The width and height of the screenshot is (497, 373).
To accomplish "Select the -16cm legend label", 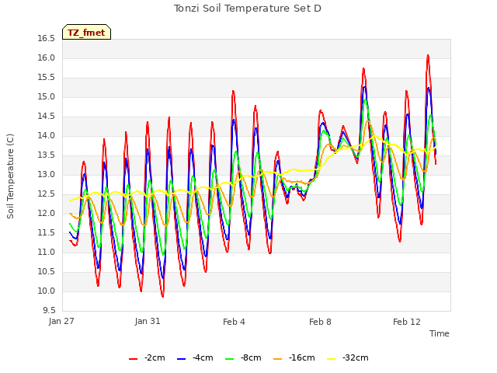I will click(x=302, y=357).
